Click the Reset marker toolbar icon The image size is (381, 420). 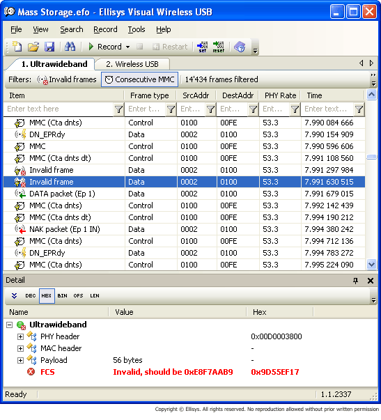pyautogui.click(x=219, y=47)
